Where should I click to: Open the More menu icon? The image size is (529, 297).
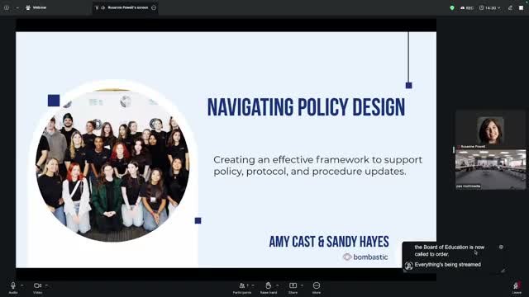click(317, 285)
